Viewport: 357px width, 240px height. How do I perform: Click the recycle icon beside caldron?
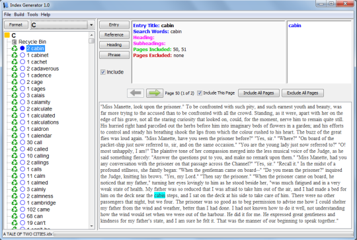click(15, 129)
